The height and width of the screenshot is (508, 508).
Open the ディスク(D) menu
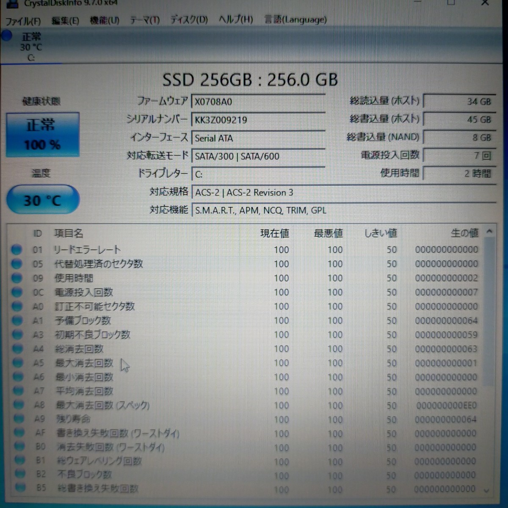pyautogui.click(x=189, y=19)
